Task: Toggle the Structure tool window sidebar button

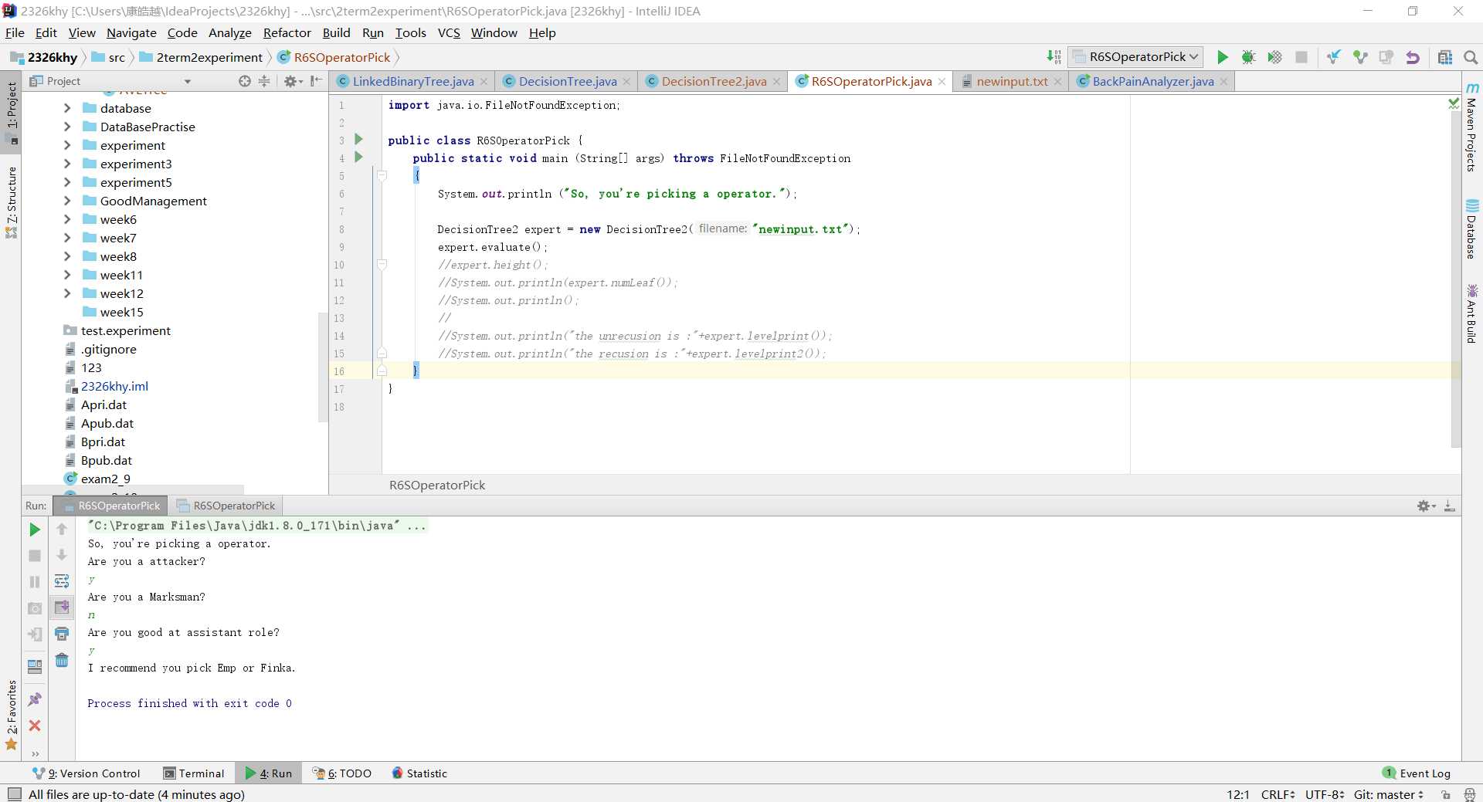Action: (x=11, y=202)
